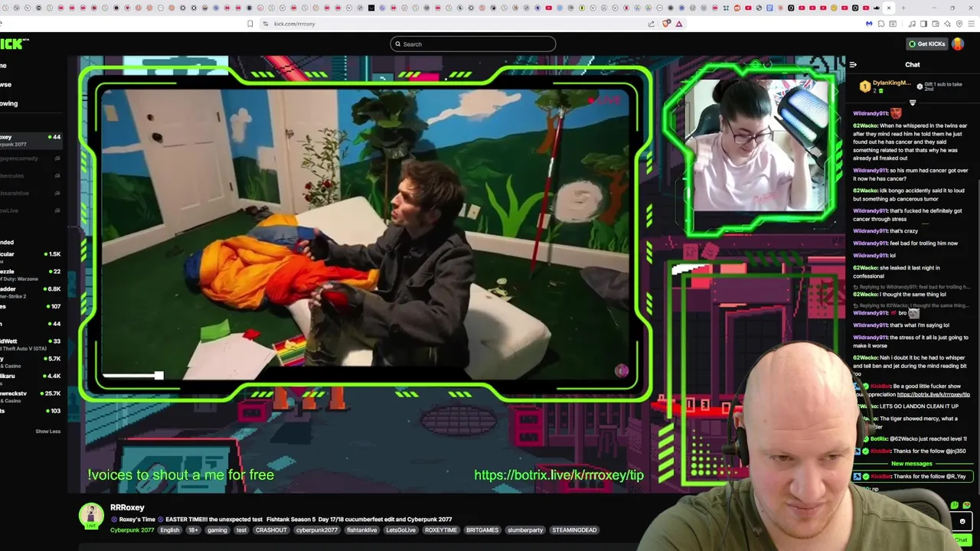Image resolution: width=980 pixels, height=551 pixels.
Task: Click the share icon in address bar
Action: coord(652,24)
